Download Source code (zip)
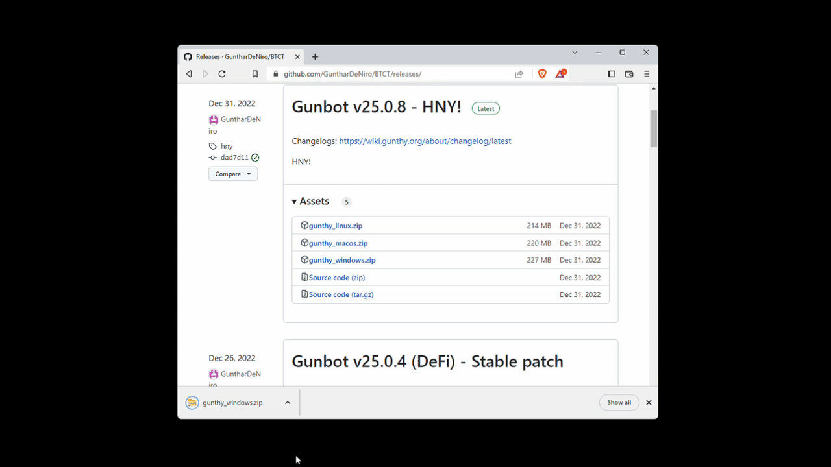This screenshot has width=831, height=467. [x=337, y=278]
